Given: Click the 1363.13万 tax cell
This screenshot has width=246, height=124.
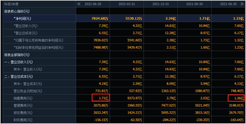Looking at the screenshot, I should coord(168,91).
